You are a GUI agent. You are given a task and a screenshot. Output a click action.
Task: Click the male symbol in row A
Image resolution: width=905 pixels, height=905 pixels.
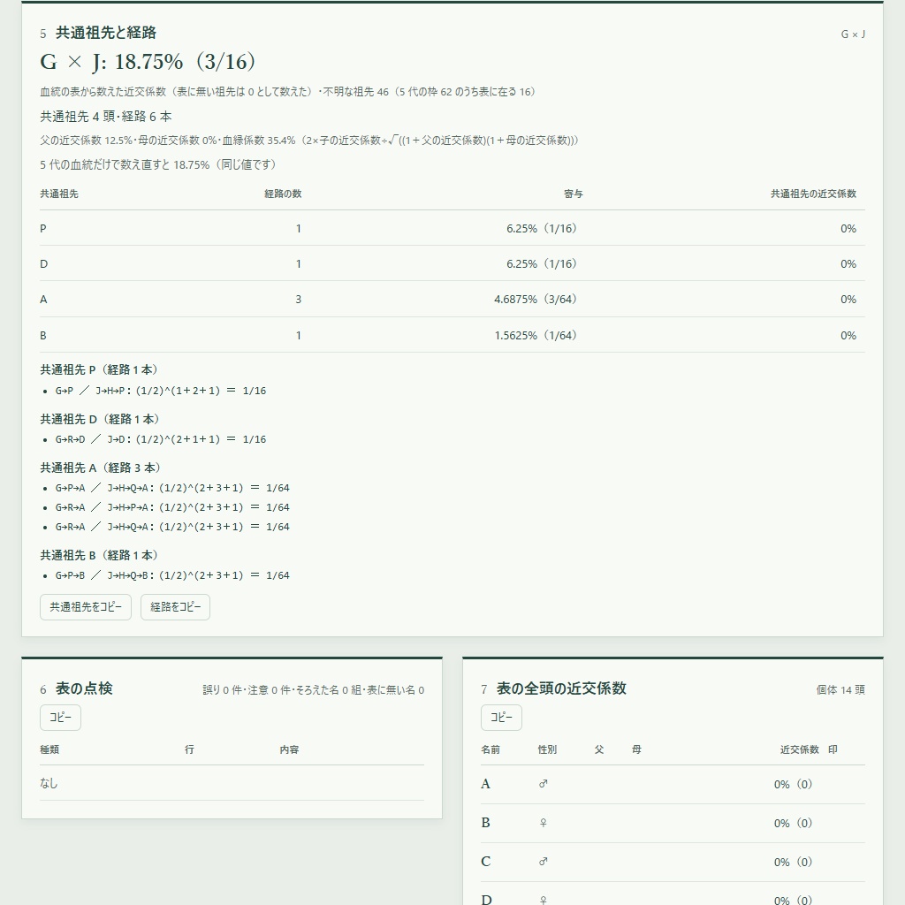[x=544, y=785]
